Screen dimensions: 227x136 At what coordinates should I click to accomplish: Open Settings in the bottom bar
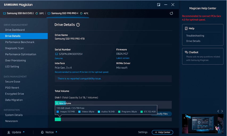143,132
